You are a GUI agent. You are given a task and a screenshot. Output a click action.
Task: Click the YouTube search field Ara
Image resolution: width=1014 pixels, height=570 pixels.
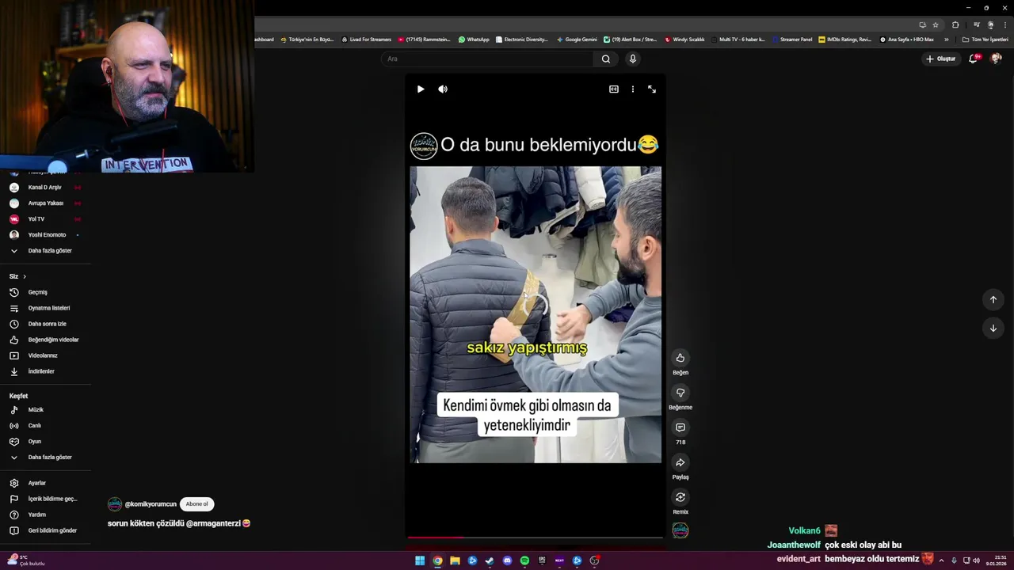(x=487, y=59)
